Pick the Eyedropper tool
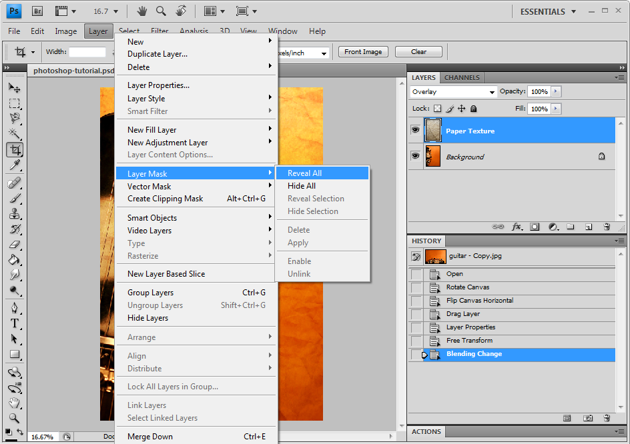The width and height of the screenshot is (630, 444). click(14, 165)
